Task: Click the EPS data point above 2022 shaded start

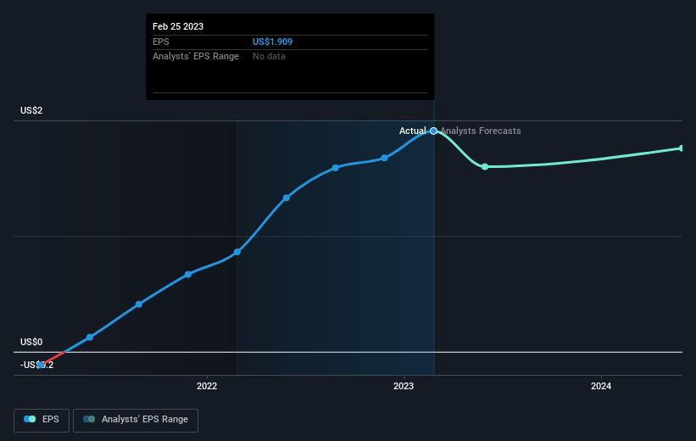Action: click(237, 252)
